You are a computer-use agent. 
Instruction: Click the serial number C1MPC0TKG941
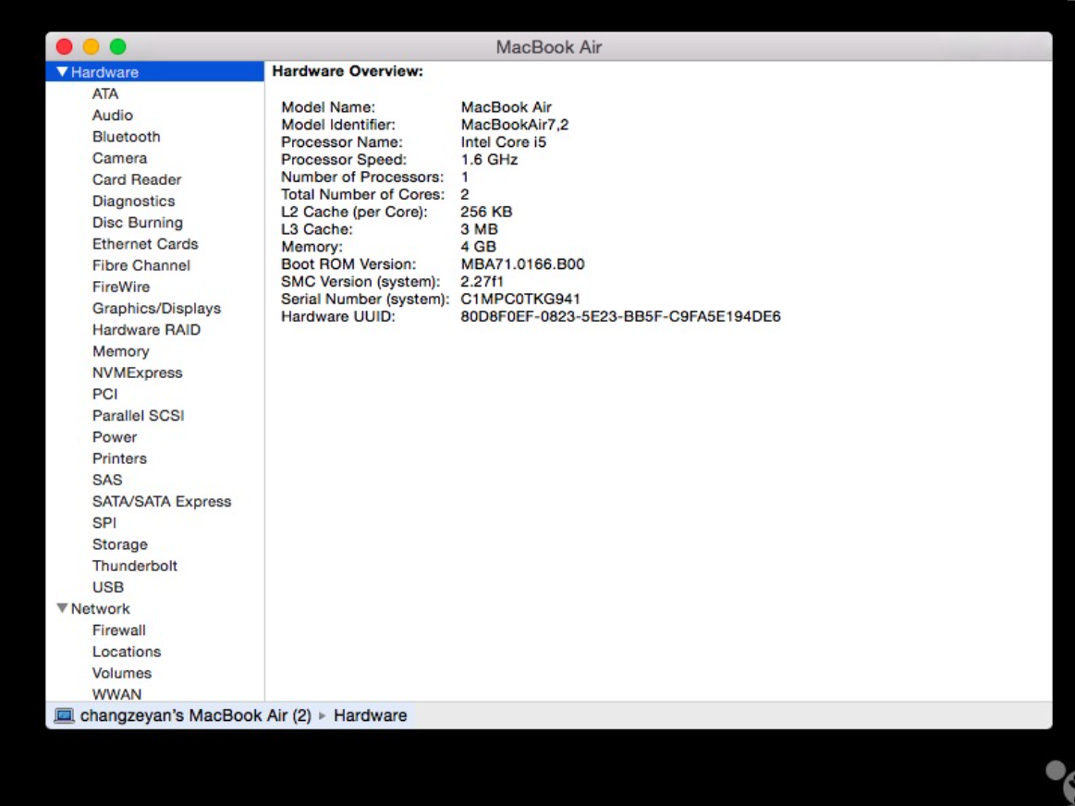pos(520,299)
